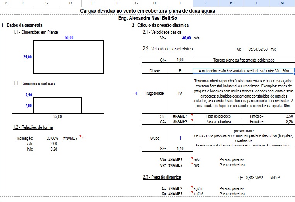
Task: Click the blue 7,00 wall height value
Action: tap(28, 106)
